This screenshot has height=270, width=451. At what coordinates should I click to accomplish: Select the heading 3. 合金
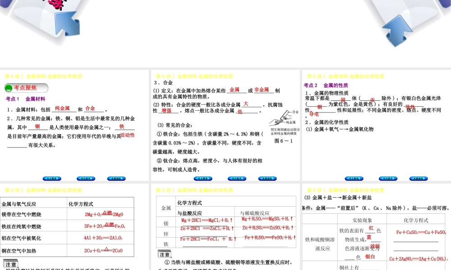pos(163,83)
